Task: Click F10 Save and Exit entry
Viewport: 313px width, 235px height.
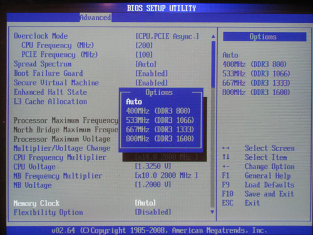Action: point(258,194)
